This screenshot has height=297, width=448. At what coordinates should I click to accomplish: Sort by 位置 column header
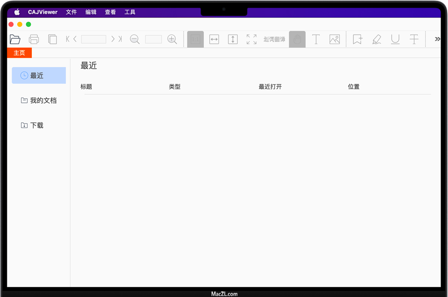click(x=354, y=87)
